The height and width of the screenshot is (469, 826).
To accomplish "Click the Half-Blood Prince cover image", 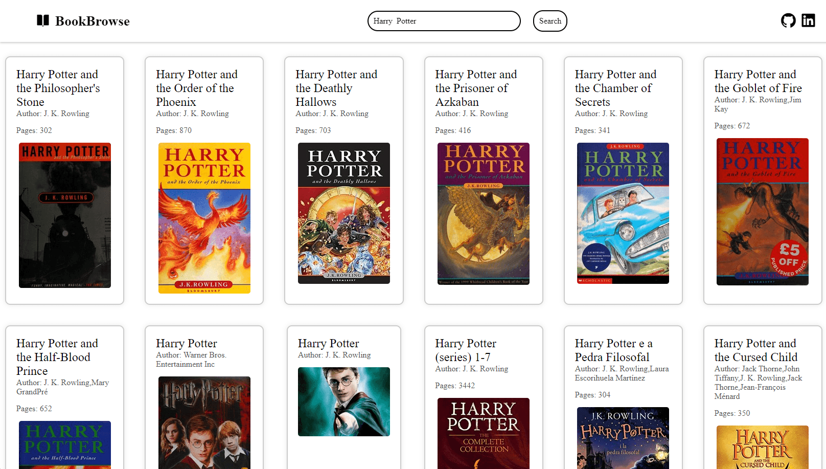I will pos(64,444).
